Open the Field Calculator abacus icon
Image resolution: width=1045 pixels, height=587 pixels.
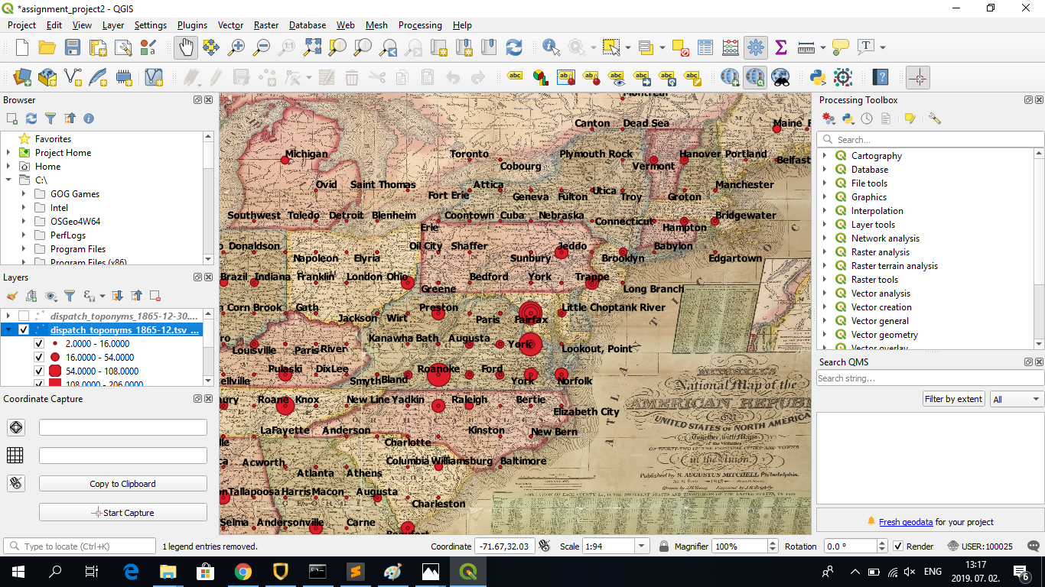(731, 47)
